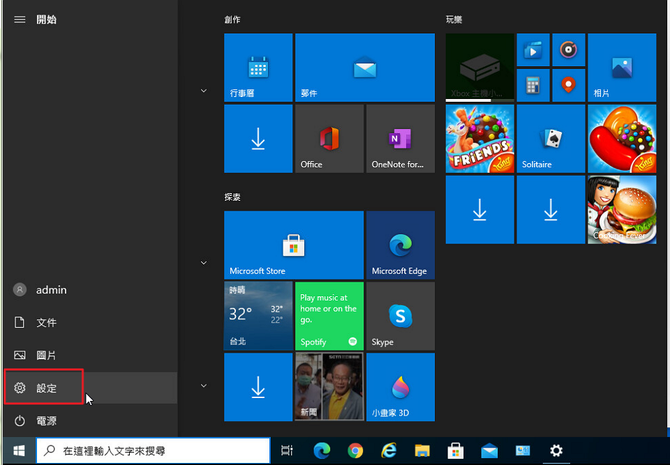The image size is (670, 465).
Task: Open the 台北 weather tile
Action: coord(258,316)
